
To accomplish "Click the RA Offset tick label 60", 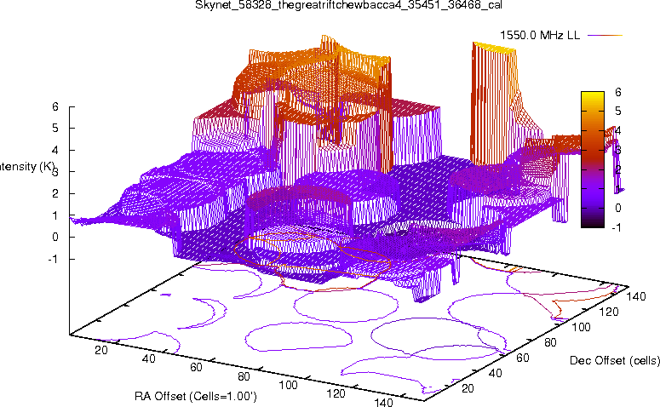I will pos(196,368).
